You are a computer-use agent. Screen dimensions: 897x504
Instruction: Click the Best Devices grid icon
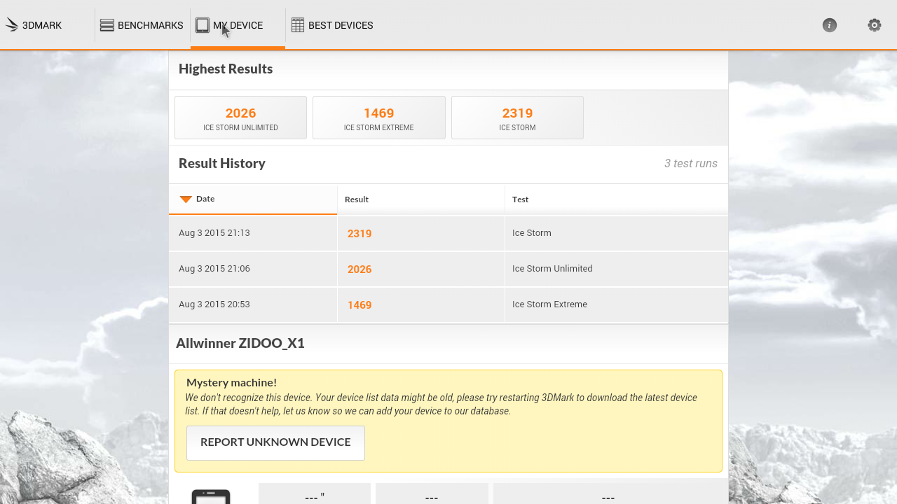coord(298,25)
